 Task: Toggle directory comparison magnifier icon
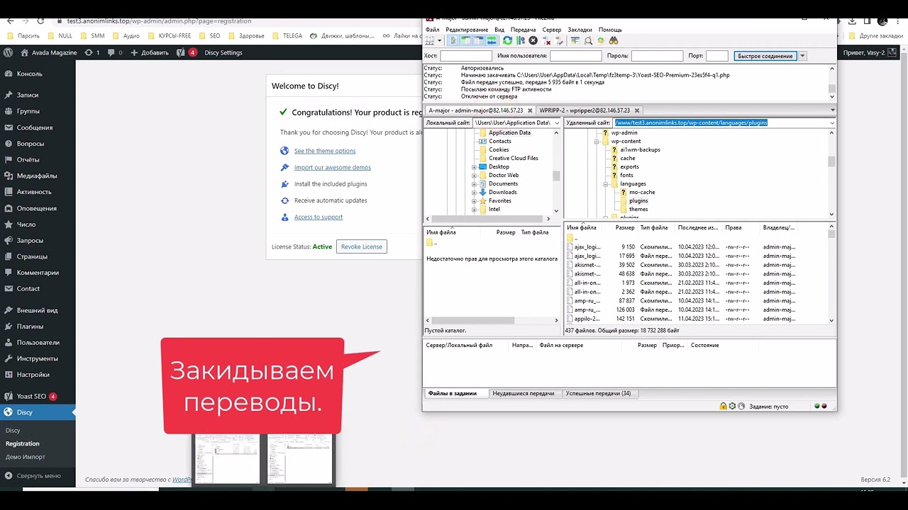(588, 40)
